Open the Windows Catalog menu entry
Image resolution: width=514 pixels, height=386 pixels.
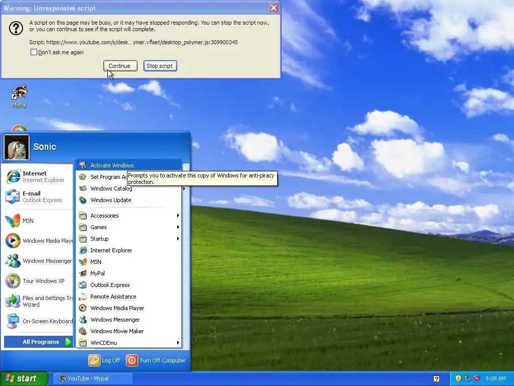click(128, 188)
